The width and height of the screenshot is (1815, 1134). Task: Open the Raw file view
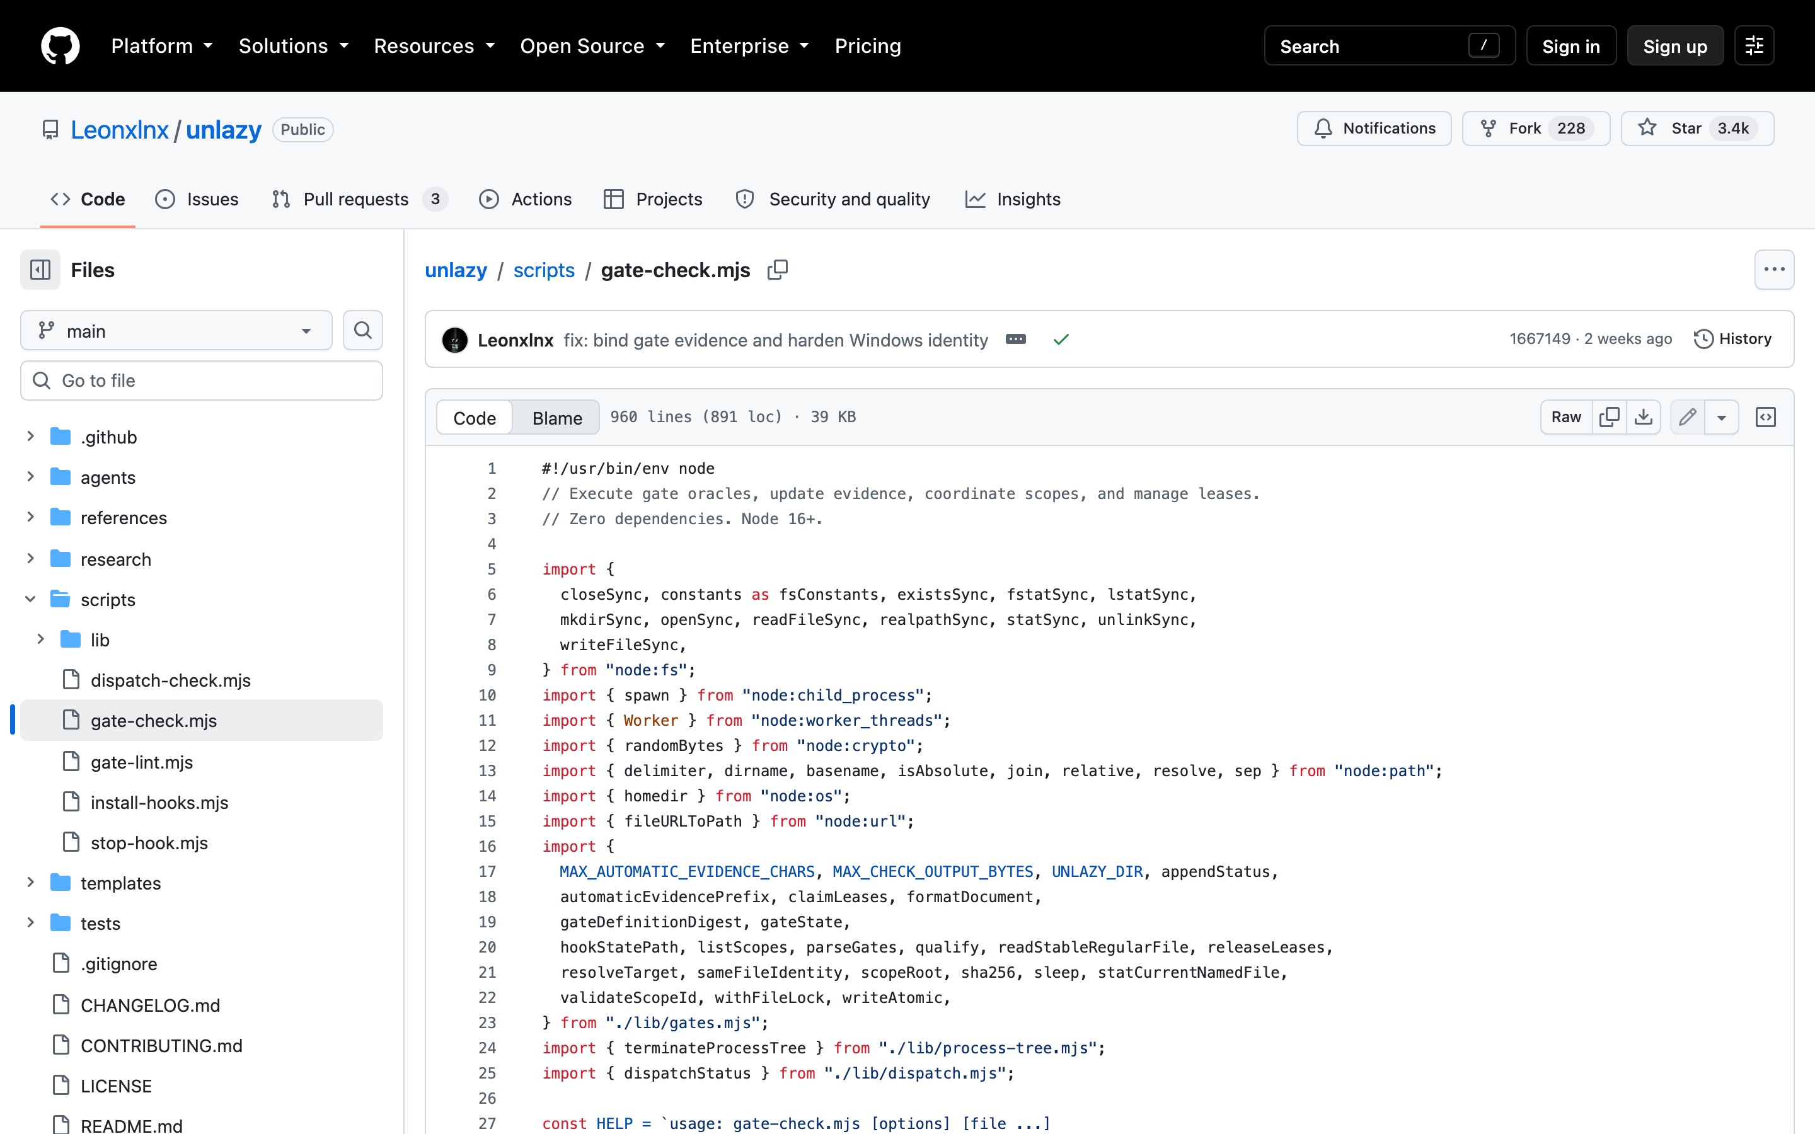click(1566, 417)
